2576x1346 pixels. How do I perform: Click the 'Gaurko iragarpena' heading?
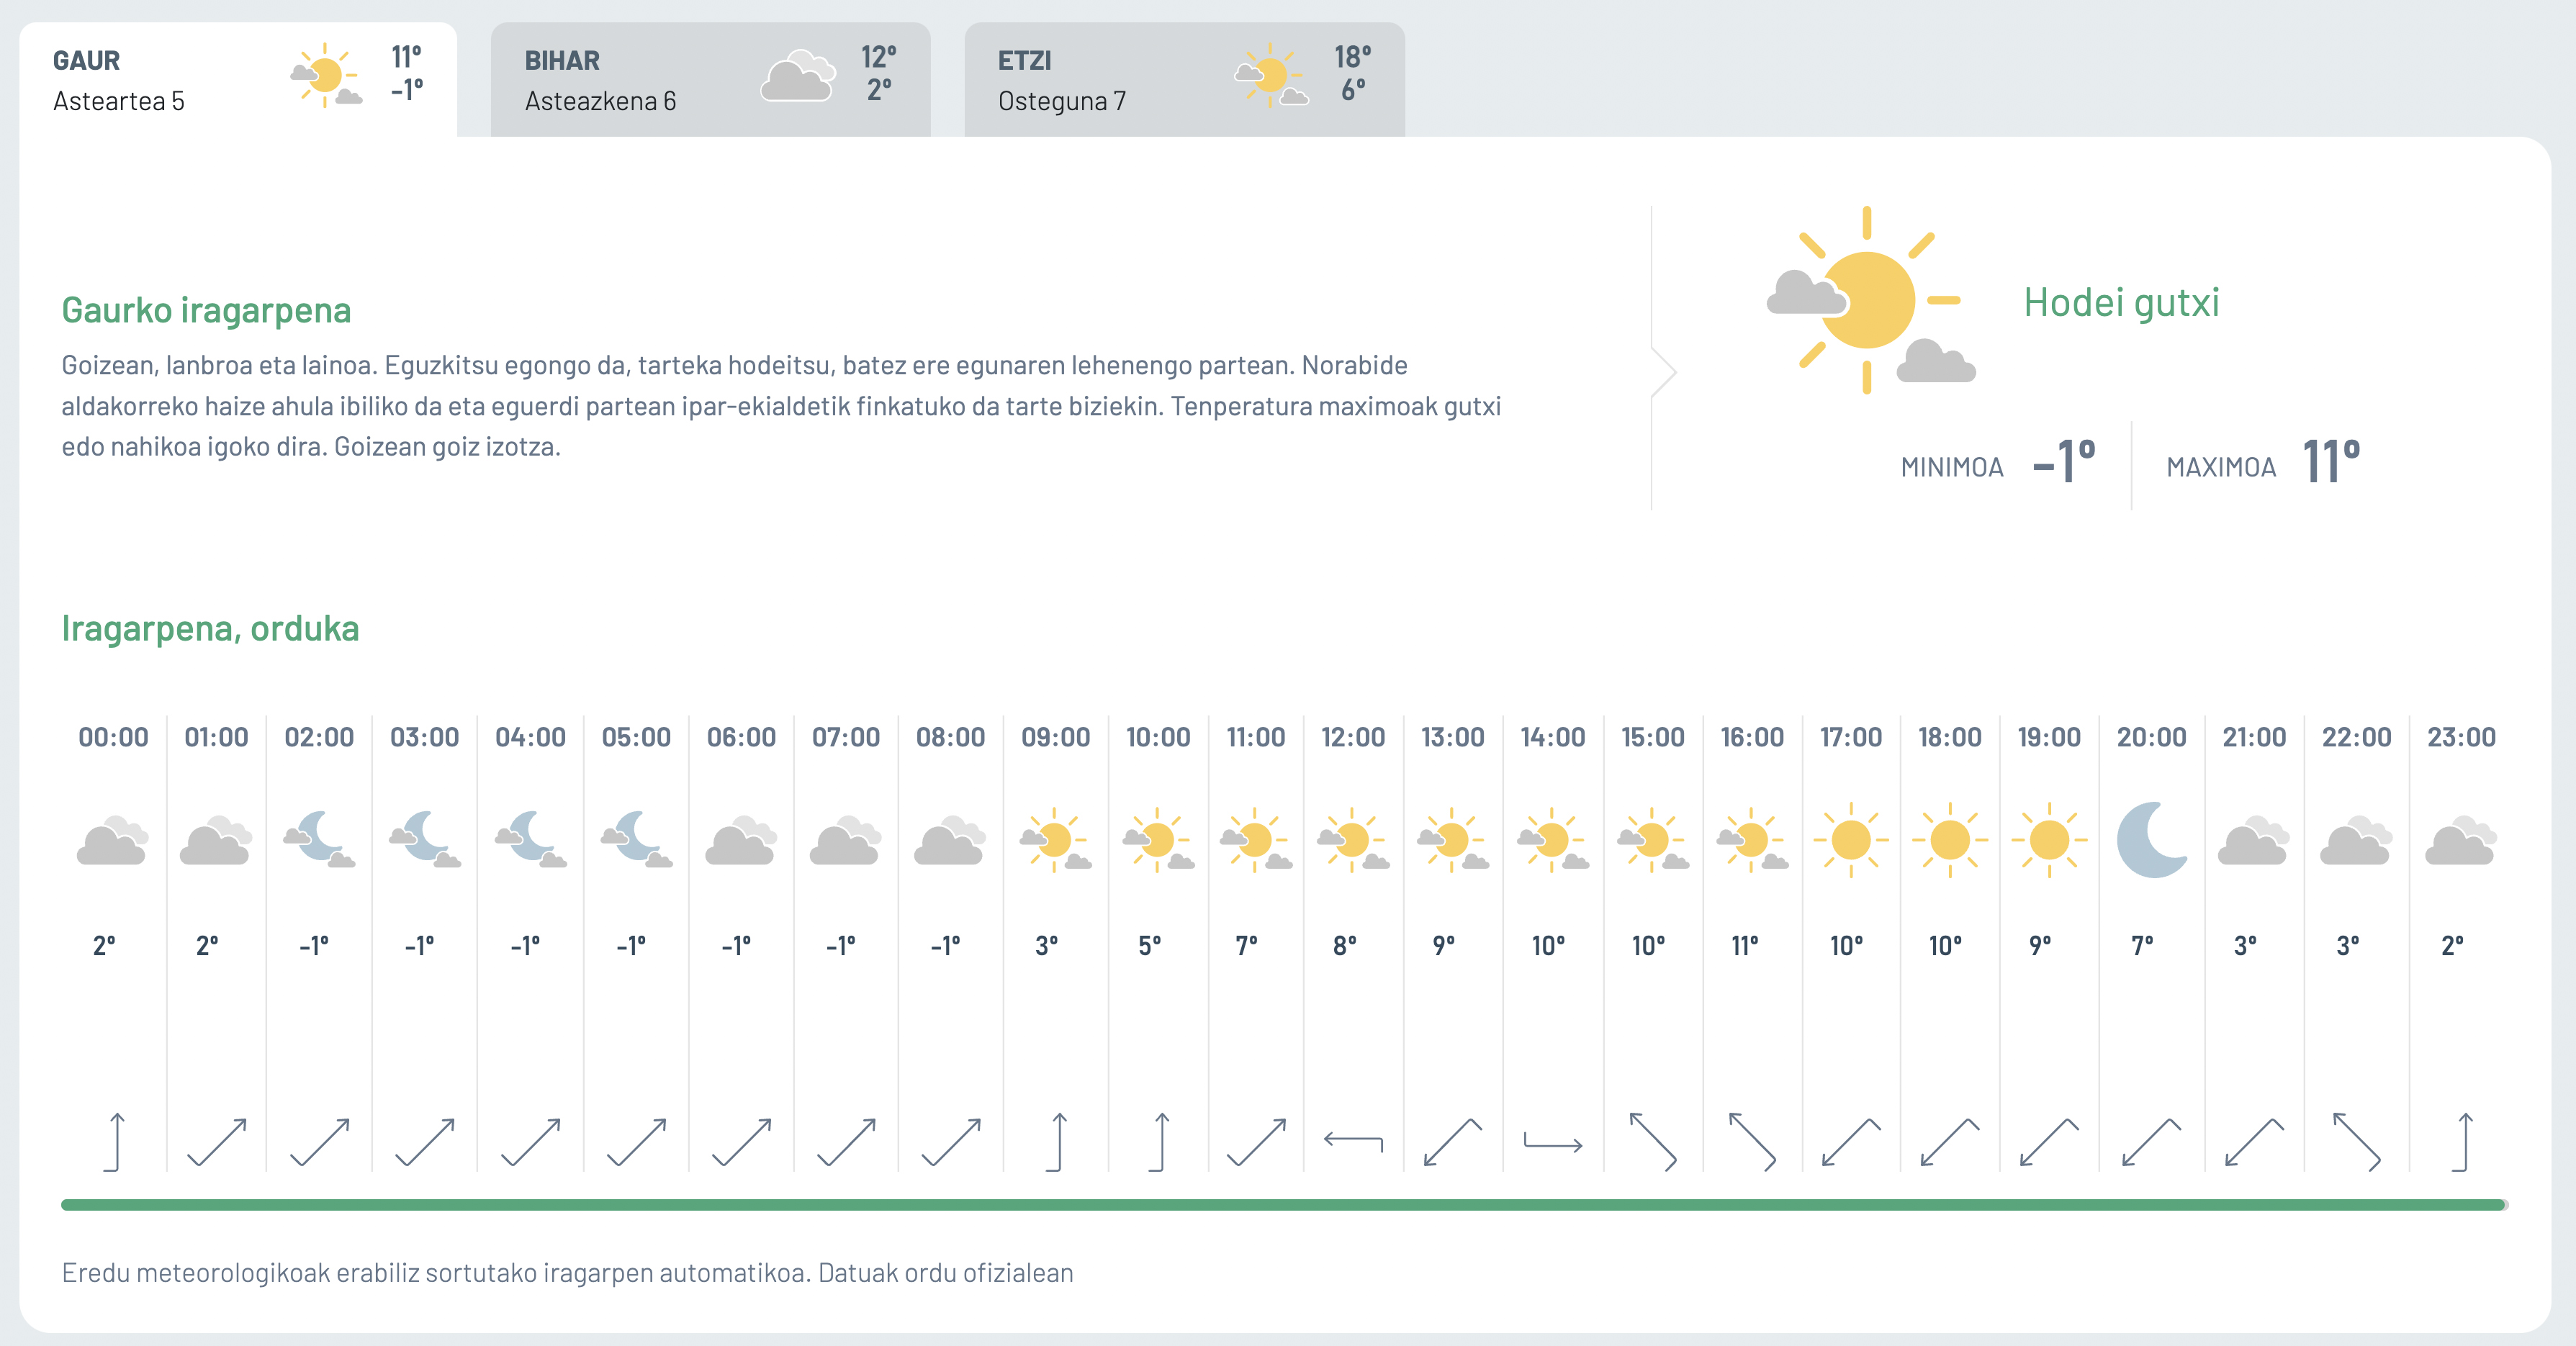click(206, 310)
